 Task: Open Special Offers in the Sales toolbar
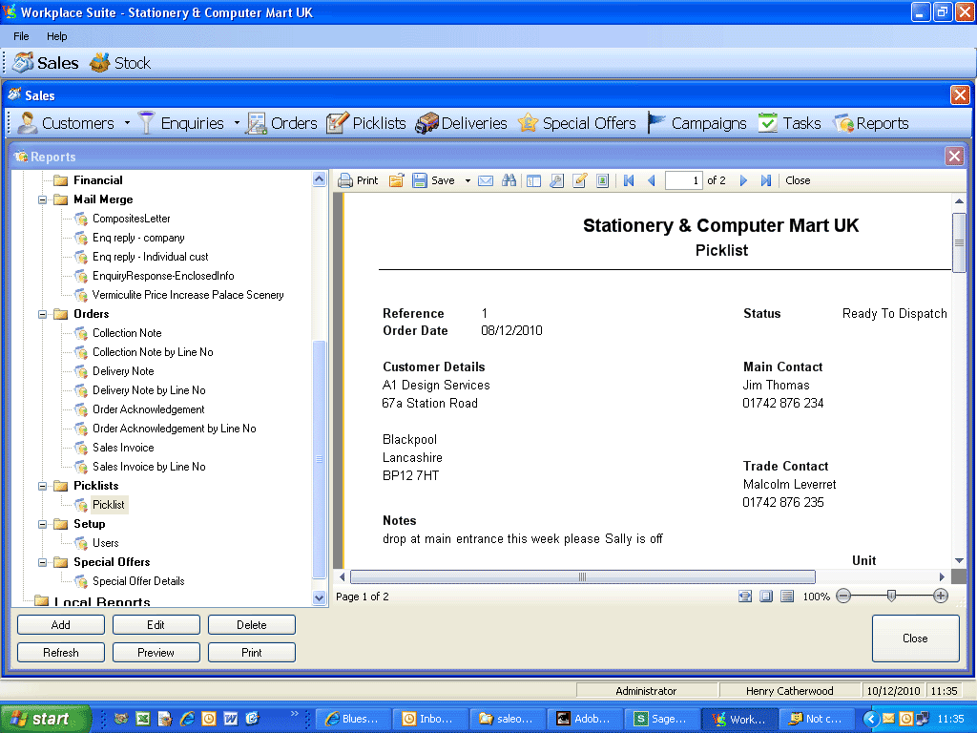pos(577,123)
